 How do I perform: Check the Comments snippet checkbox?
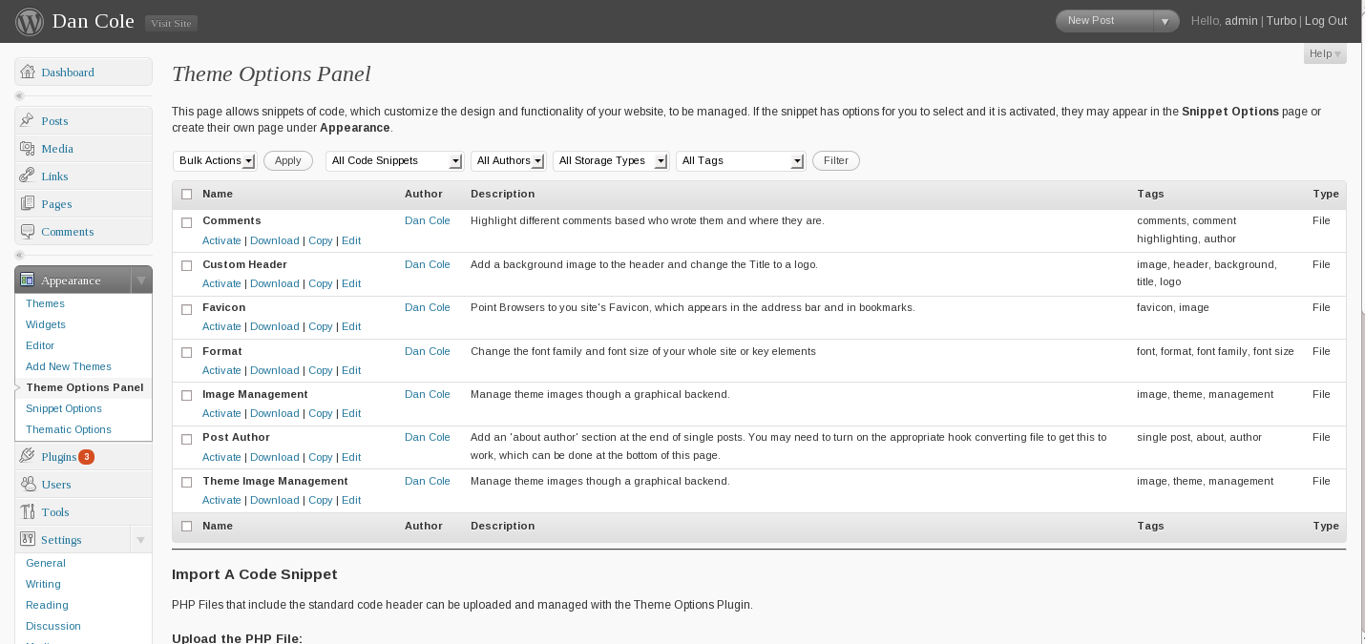(187, 222)
